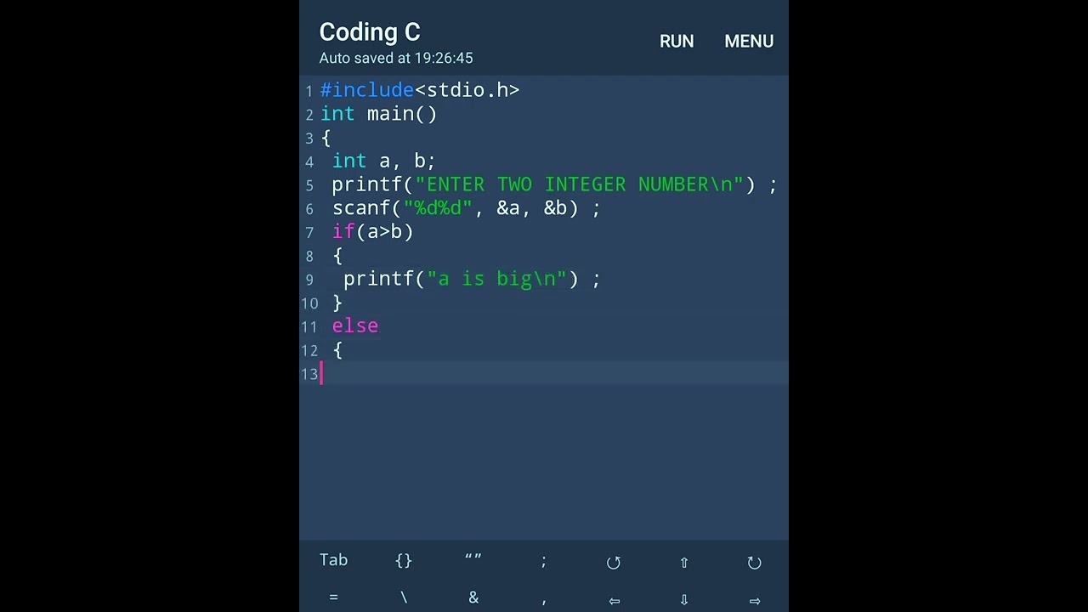Move cursor right with right arrow key
Image resolution: width=1088 pixels, height=612 pixels.
[x=754, y=600]
